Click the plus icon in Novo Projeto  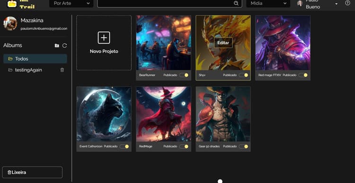click(x=104, y=37)
